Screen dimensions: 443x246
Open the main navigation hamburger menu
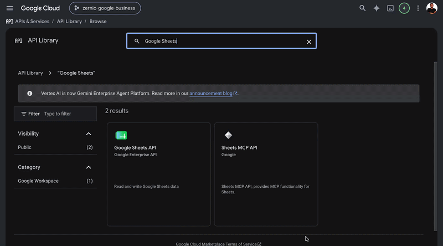pyautogui.click(x=9, y=8)
